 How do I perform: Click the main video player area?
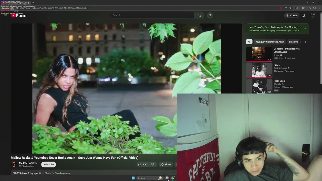click(126, 88)
